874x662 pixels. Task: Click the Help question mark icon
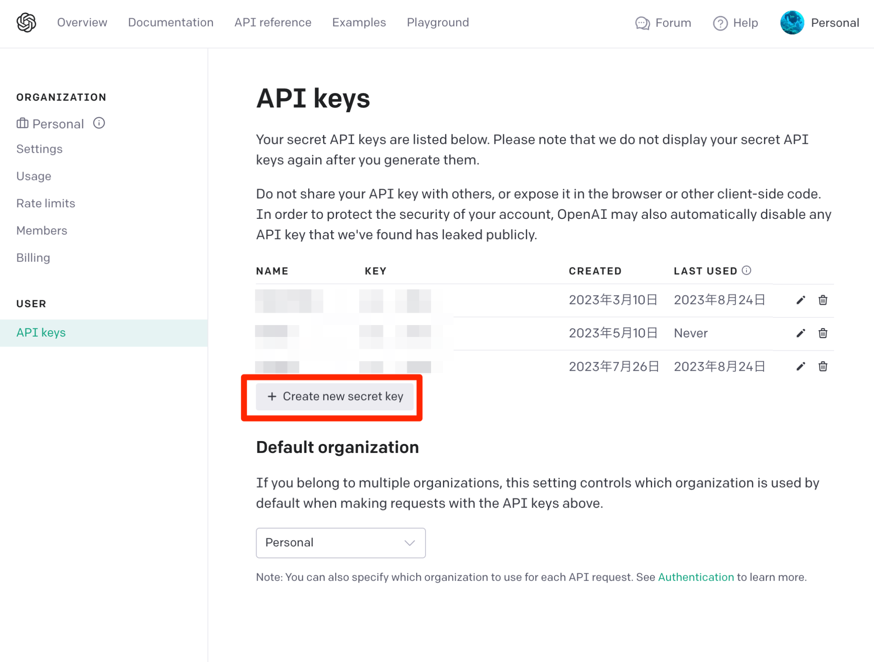(x=720, y=23)
